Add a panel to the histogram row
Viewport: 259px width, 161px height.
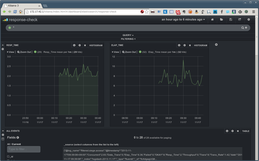tap(216, 45)
